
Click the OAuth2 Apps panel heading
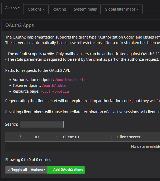(20, 25)
